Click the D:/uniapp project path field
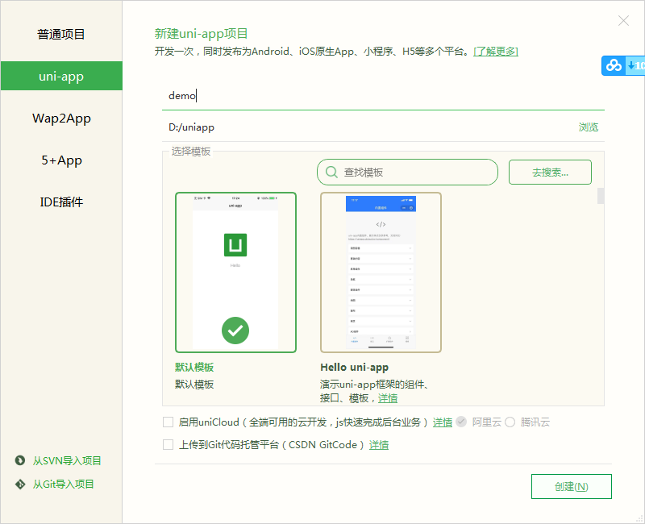645x524 pixels. (x=366, y=127)
